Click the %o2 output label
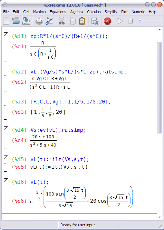Image resolution: width=164 pixels, height=230 pixels. tap(19, 82)
